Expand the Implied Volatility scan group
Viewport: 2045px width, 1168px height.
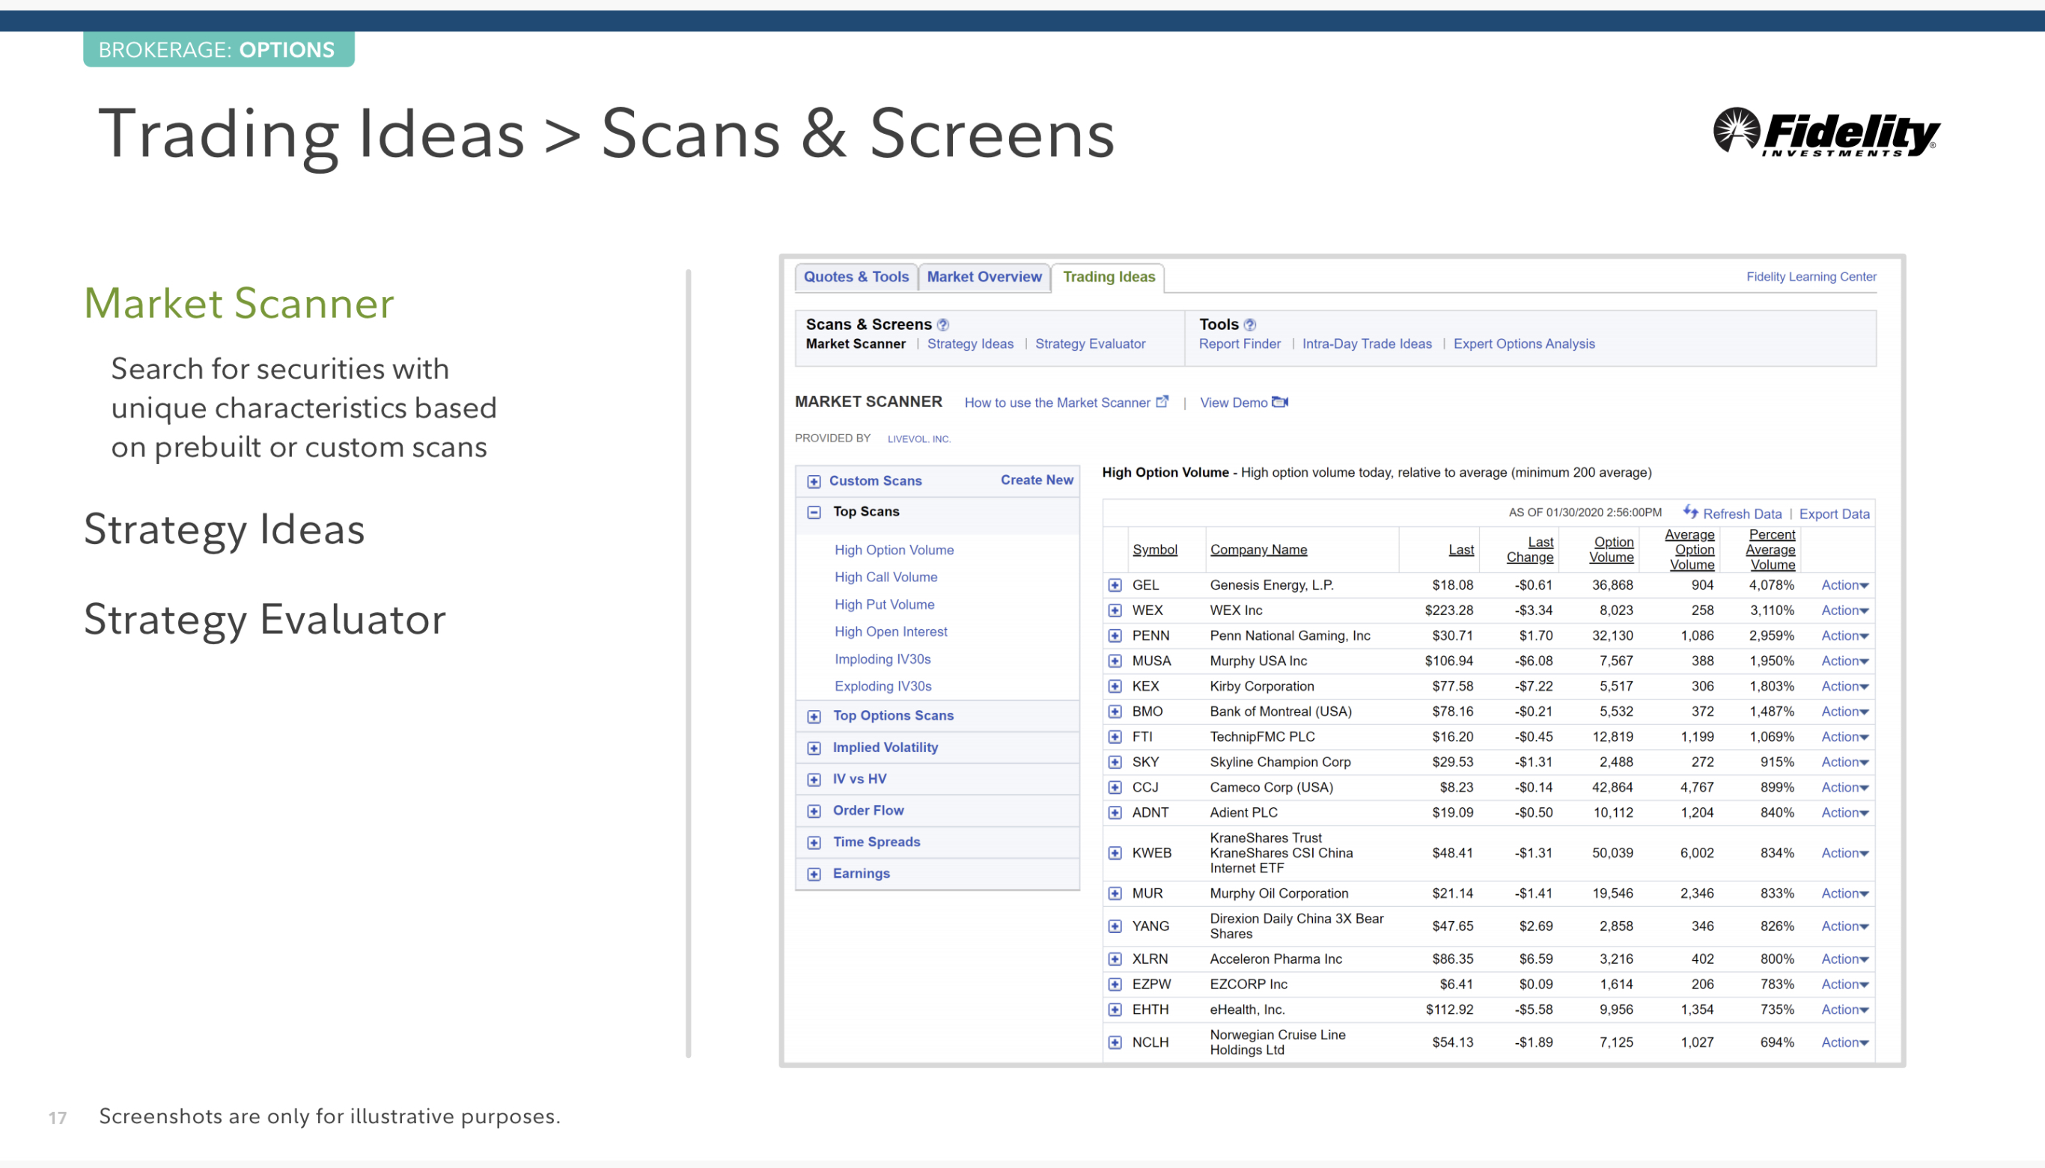pyautogui.click(x=814, y=748)
